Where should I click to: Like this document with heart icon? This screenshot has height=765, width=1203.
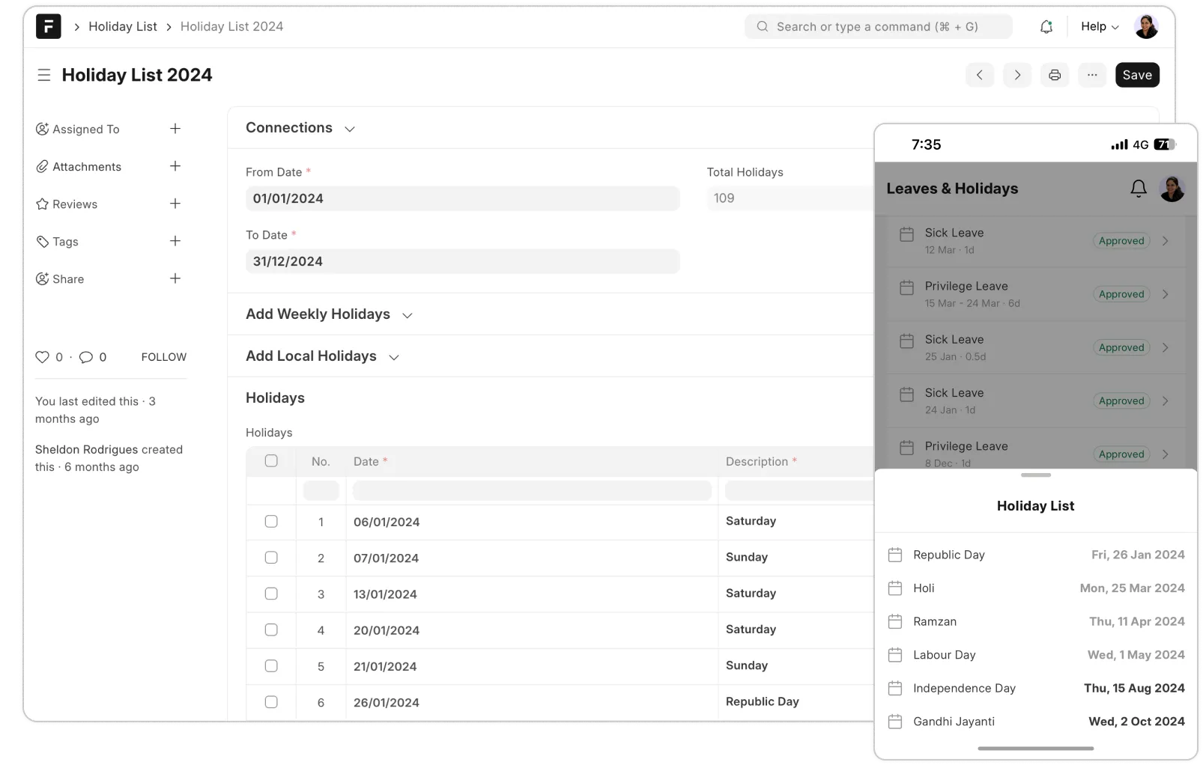tap(43, 357)
